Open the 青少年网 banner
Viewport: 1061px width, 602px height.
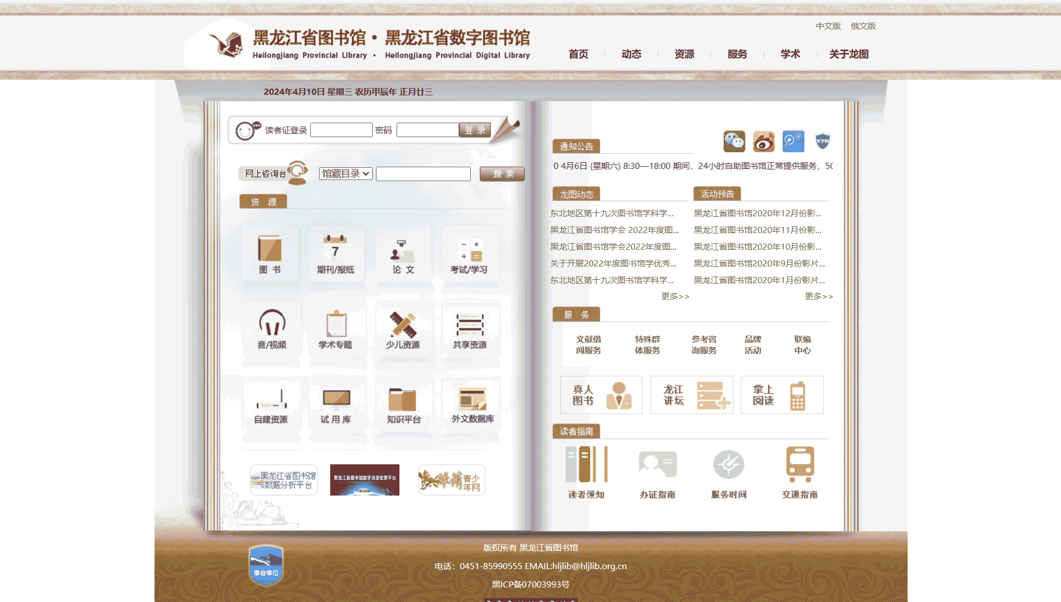[x=451, y=480]
